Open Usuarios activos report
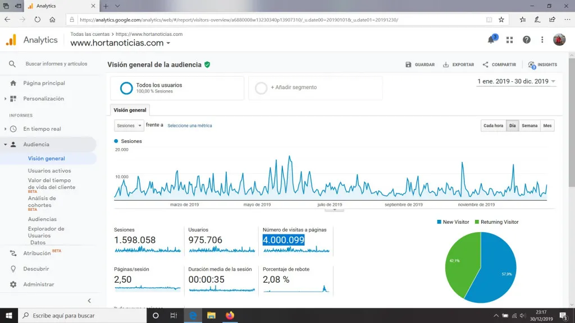Viewport: 575px width, 323px height. [x=49, y=170]
